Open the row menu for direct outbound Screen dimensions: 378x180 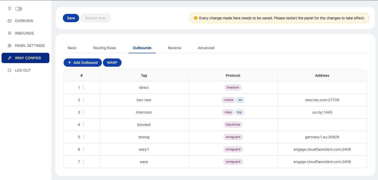[83, 87]
